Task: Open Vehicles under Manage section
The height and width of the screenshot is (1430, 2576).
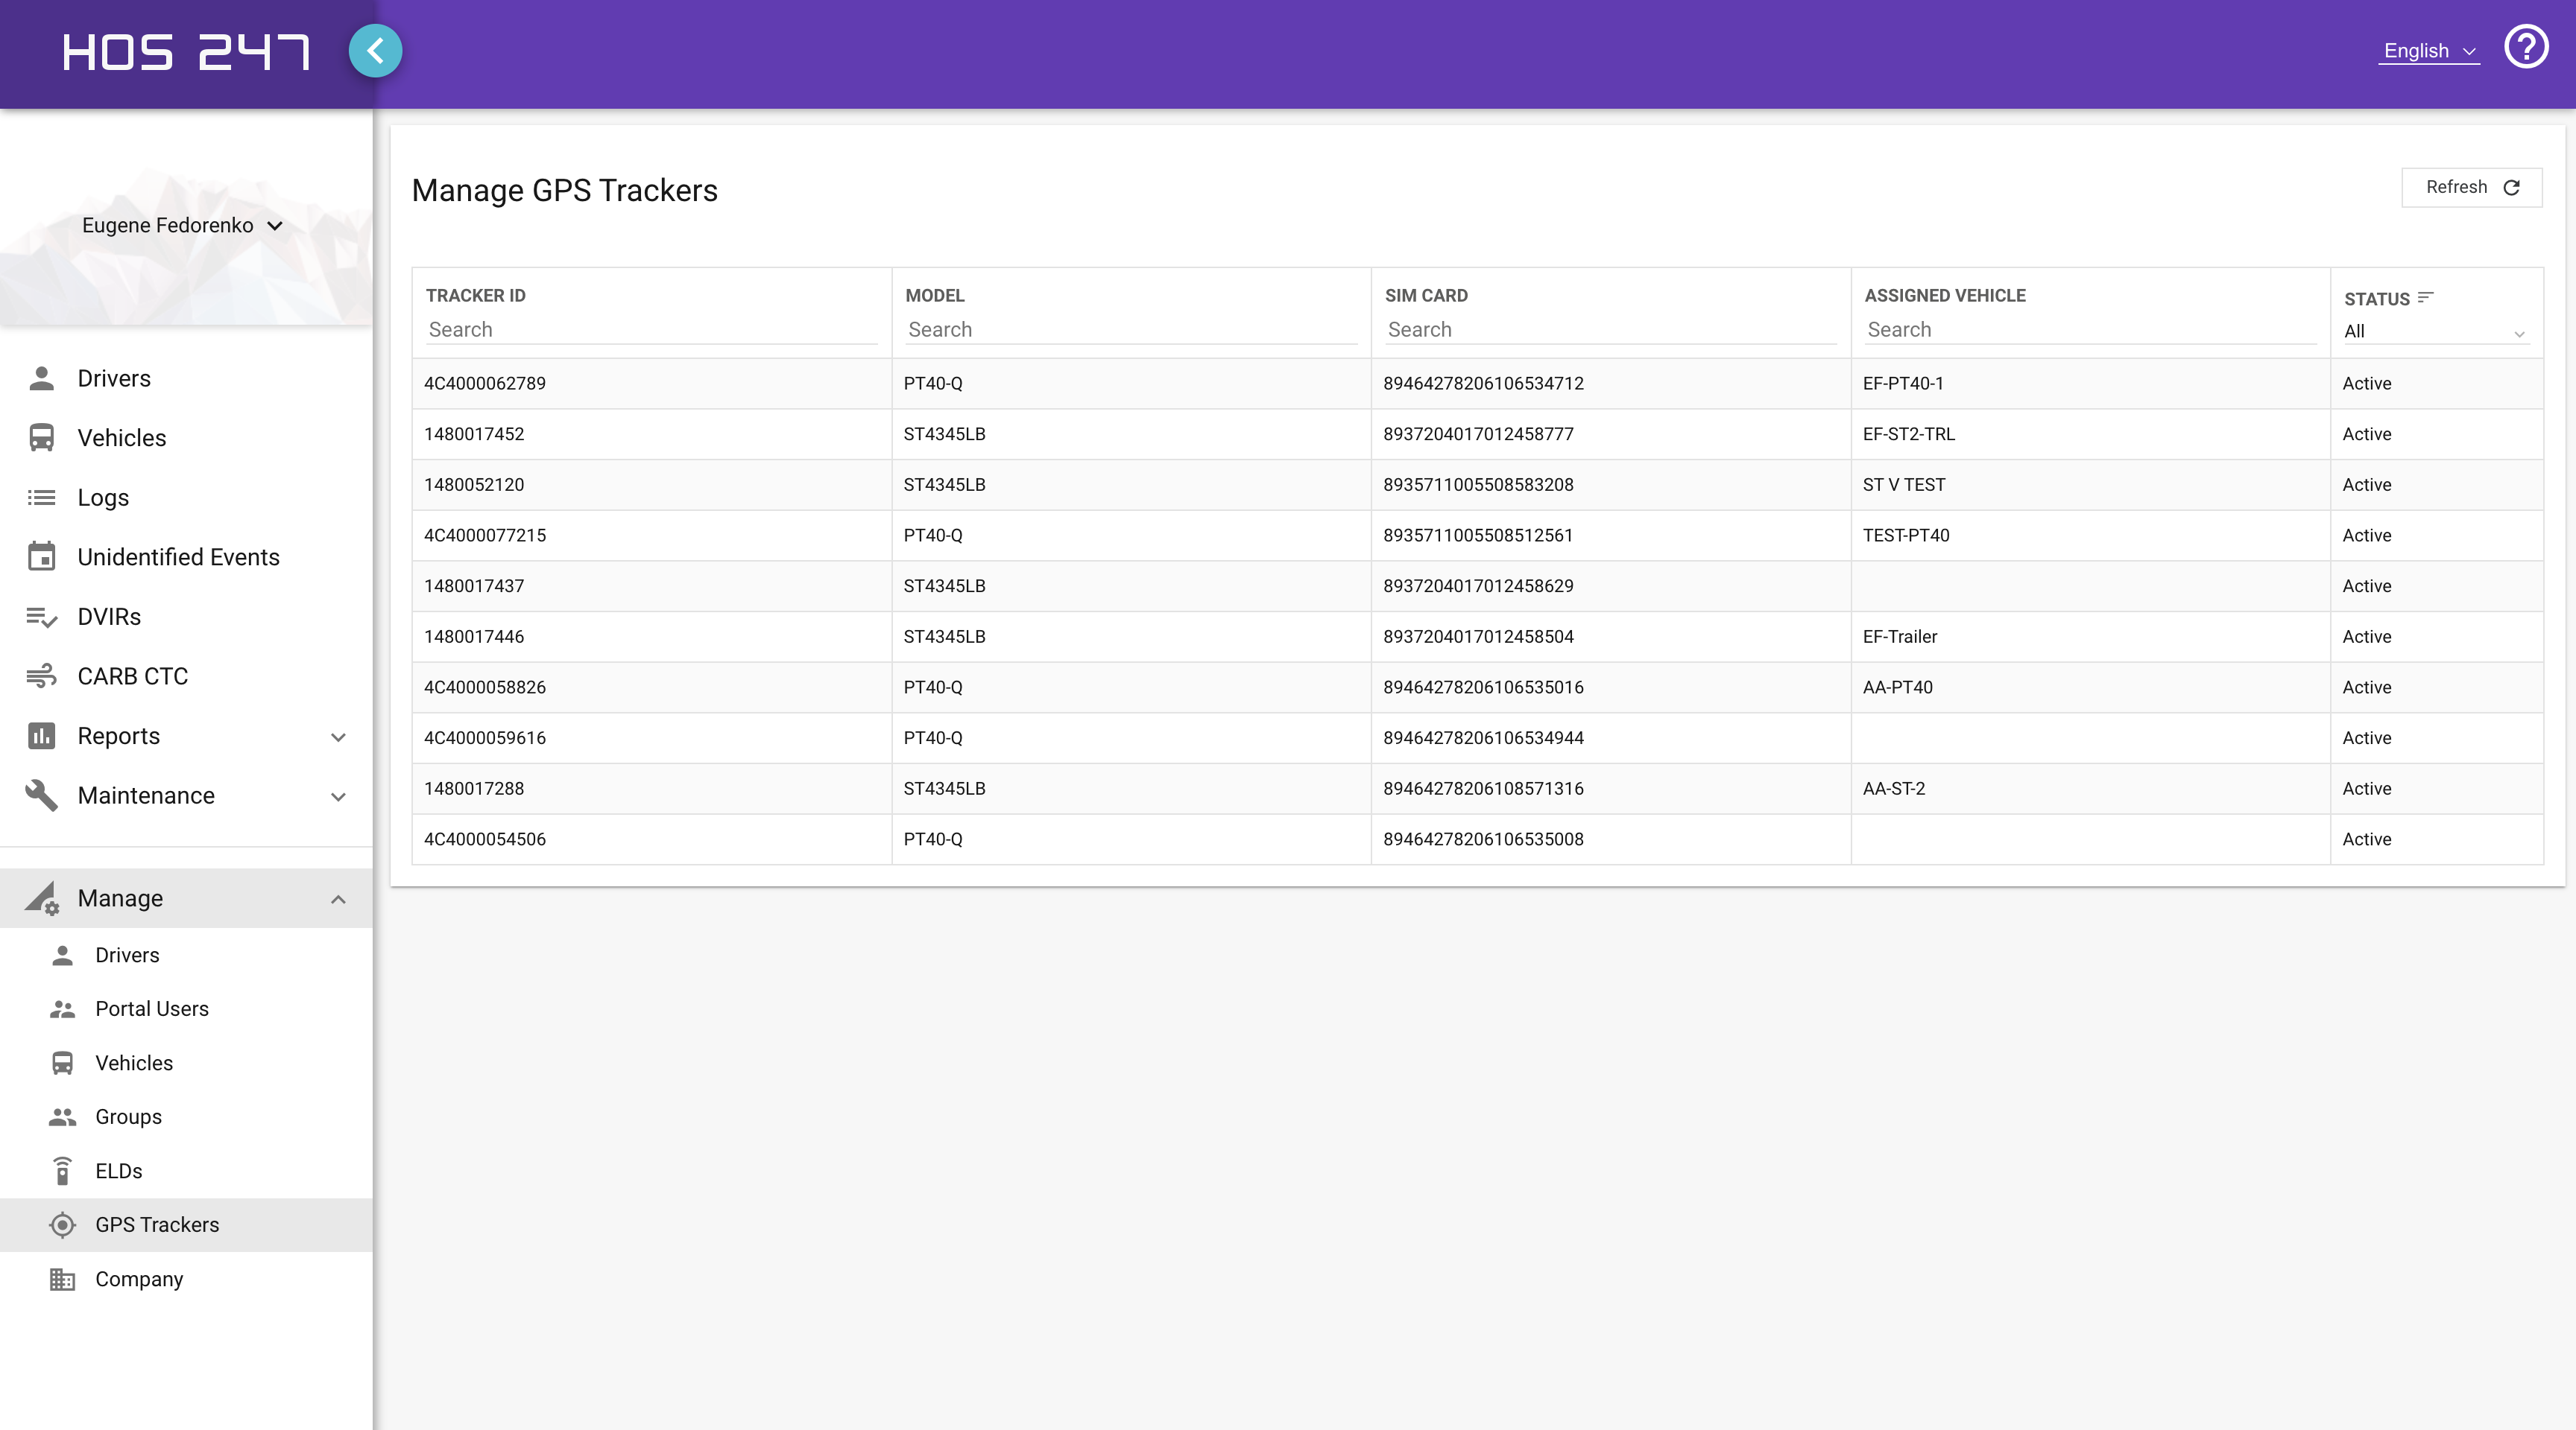Action: point(186,1064)
